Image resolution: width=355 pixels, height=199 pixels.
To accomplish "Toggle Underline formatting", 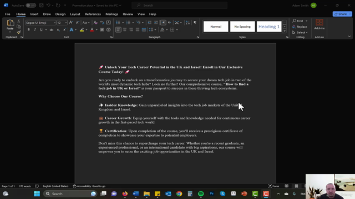I will [x=41, y=29].
